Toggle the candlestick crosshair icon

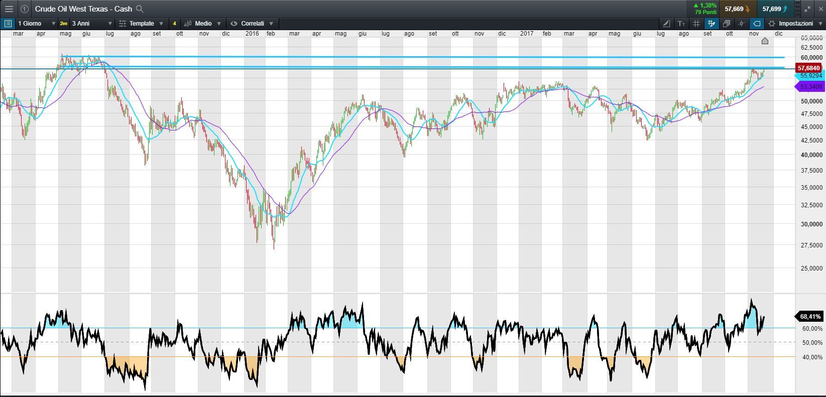742,24
